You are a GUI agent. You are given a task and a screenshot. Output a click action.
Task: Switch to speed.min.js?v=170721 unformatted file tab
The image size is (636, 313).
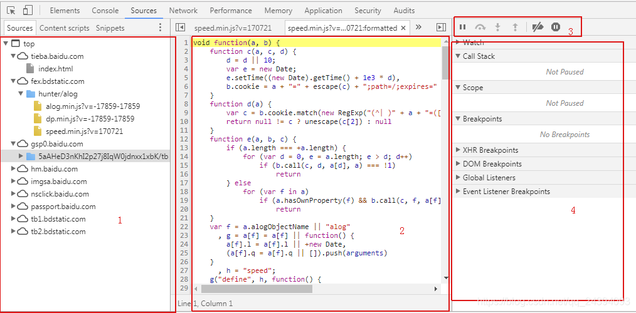(x=233, y=28)
